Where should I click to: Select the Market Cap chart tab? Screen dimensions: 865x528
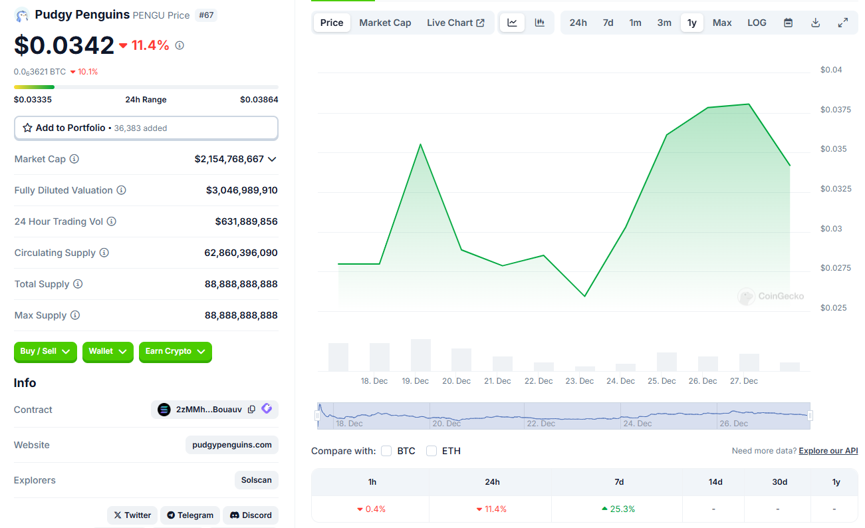coord(385,23)
